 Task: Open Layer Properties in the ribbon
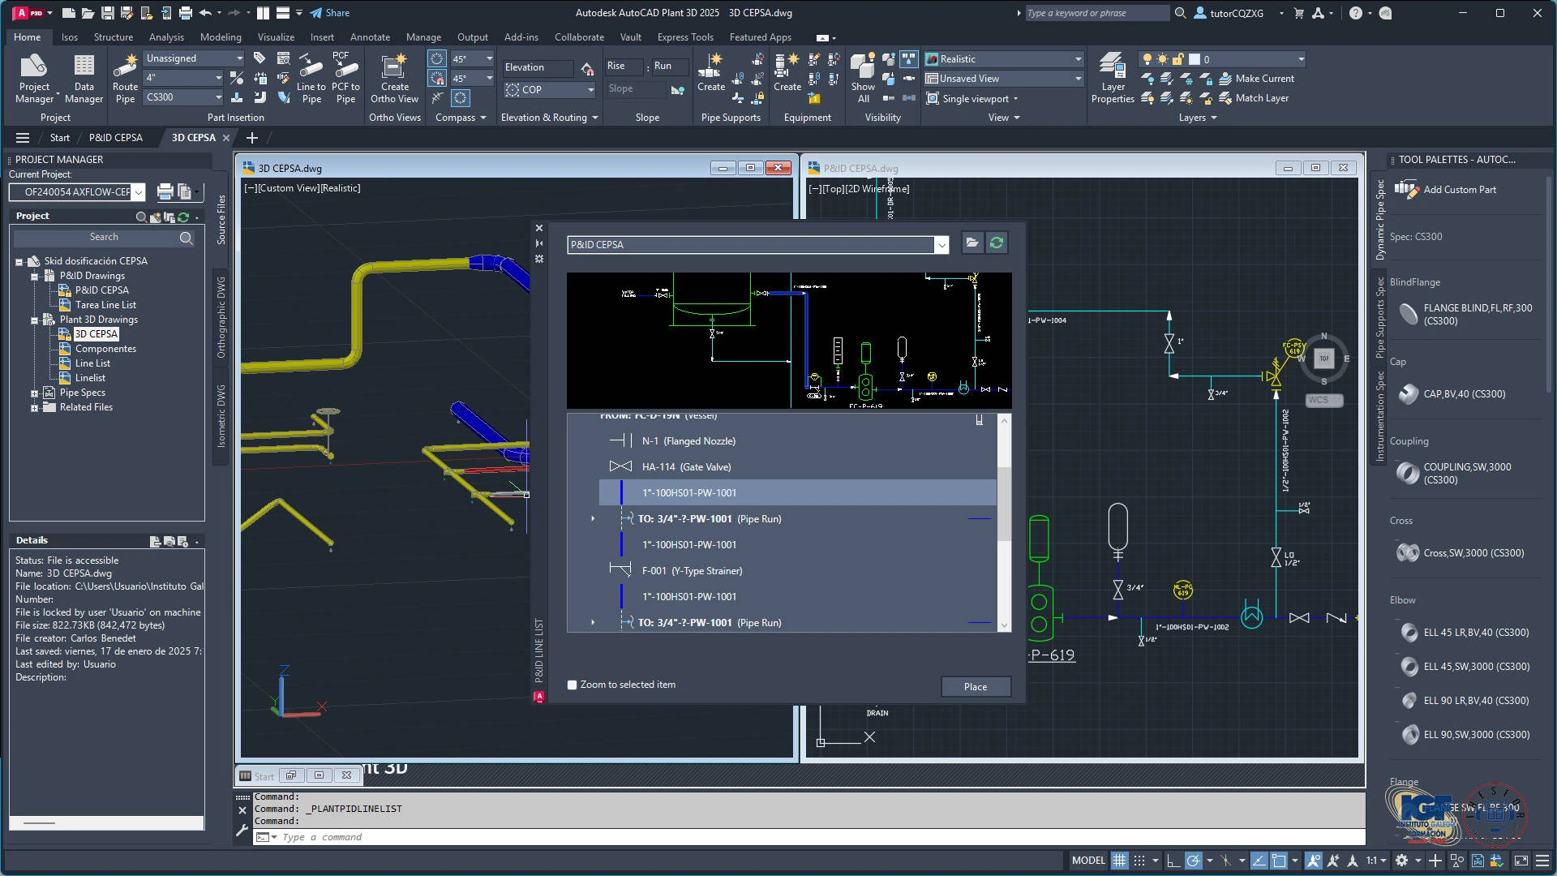tap(1113, 79)
